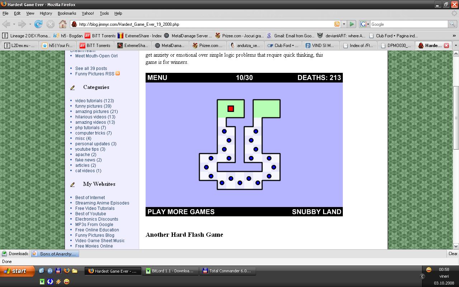Click the page vertical scrollbar thumb
Image resolution: width=459 pixels, height=287 pixels.
pos(456,118)
